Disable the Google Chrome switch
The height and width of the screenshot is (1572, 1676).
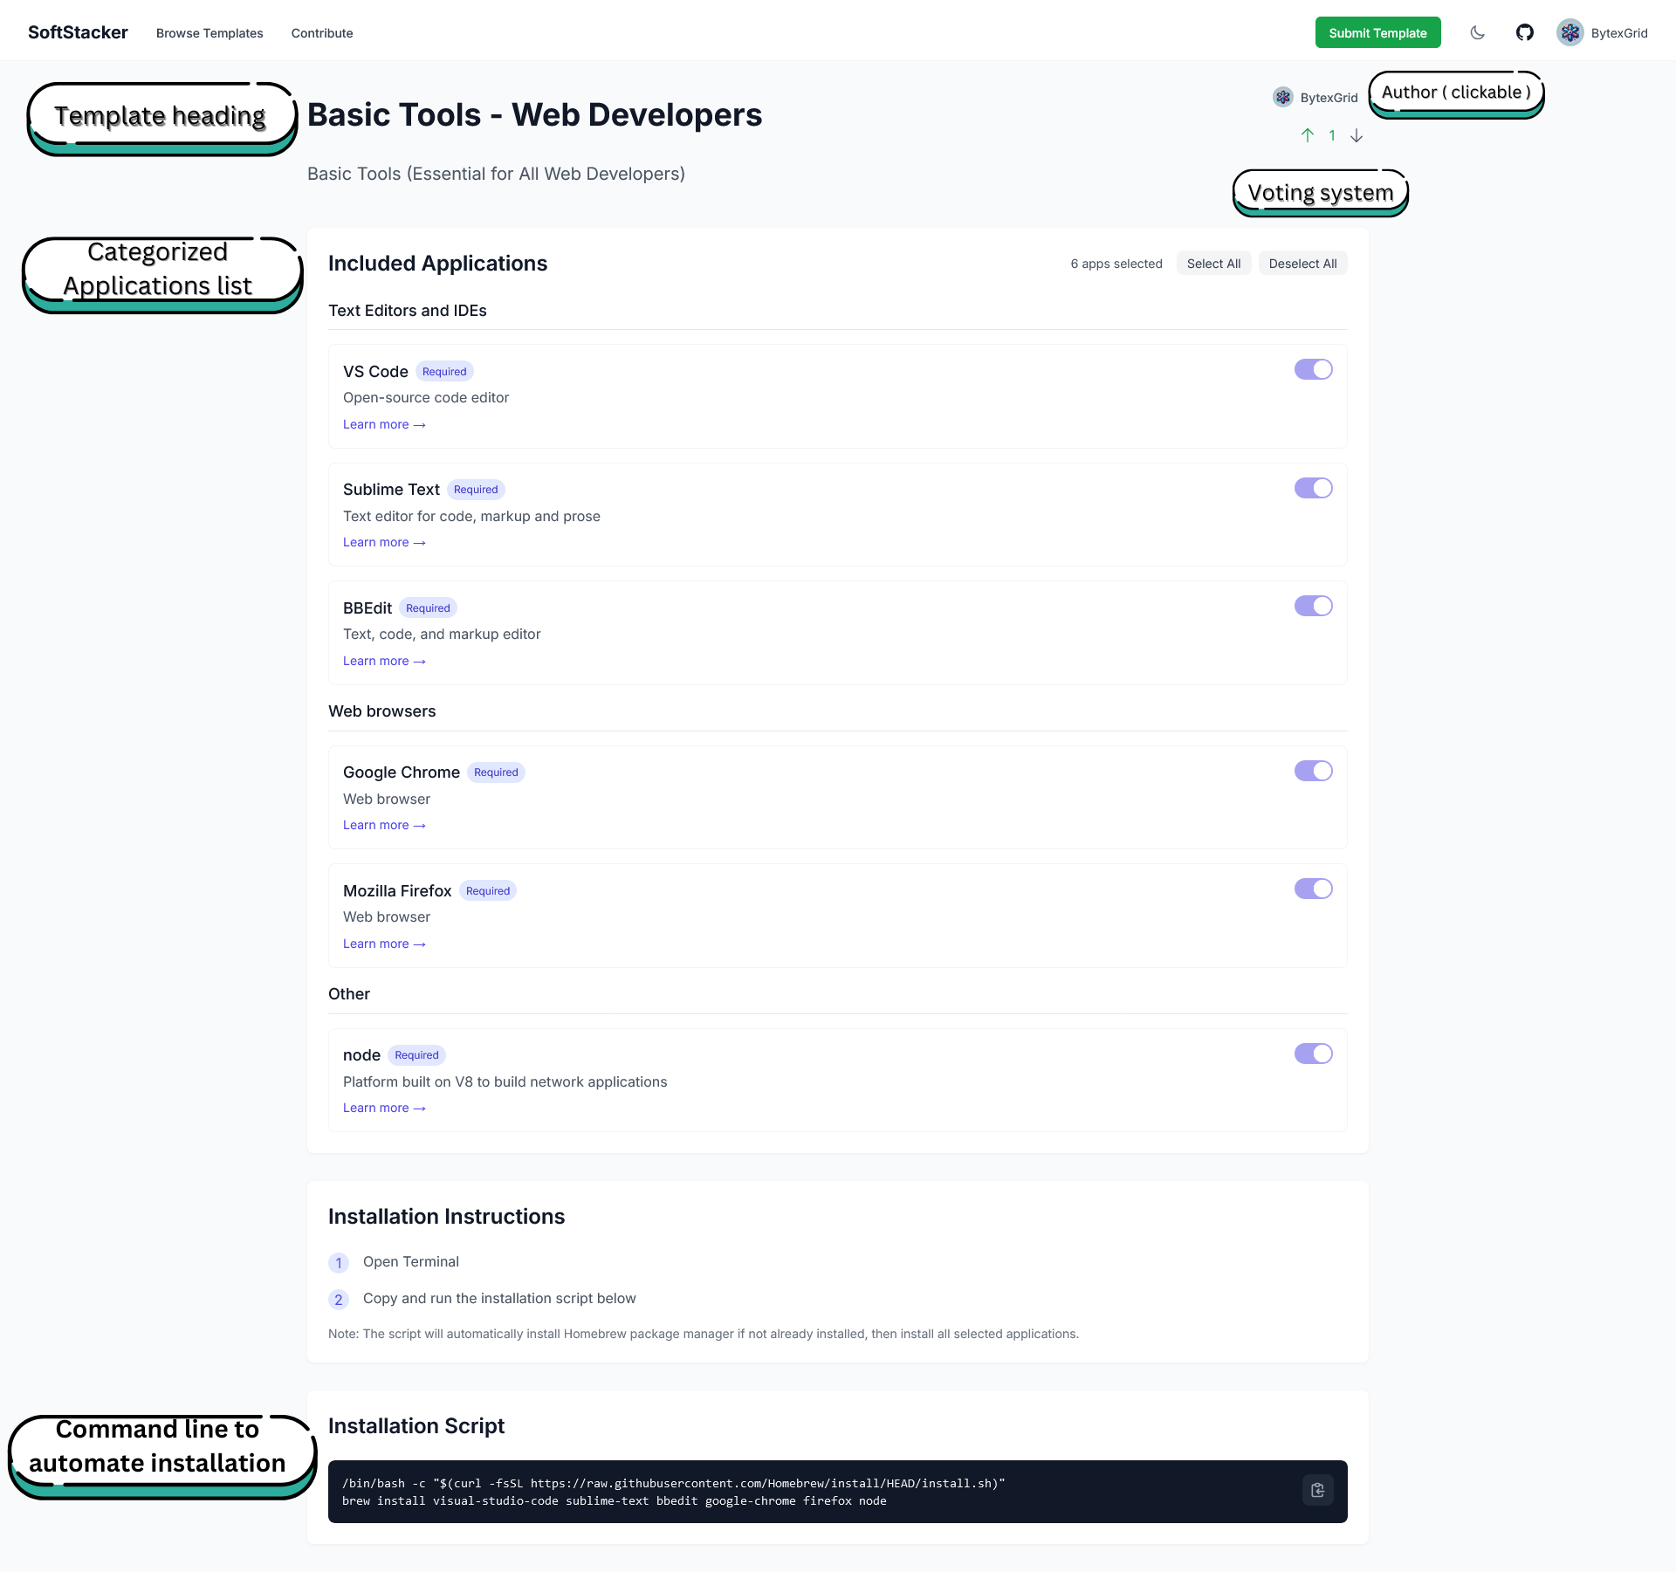tap(1314, 771)
